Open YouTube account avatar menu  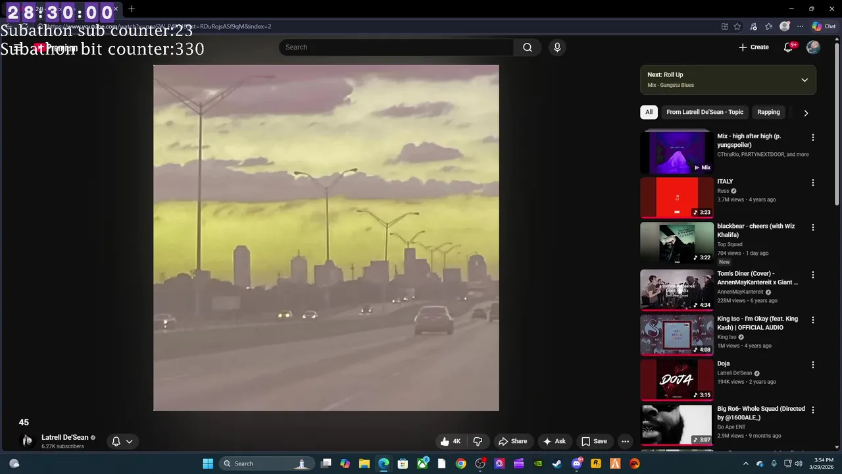click(x=813, y=47)
